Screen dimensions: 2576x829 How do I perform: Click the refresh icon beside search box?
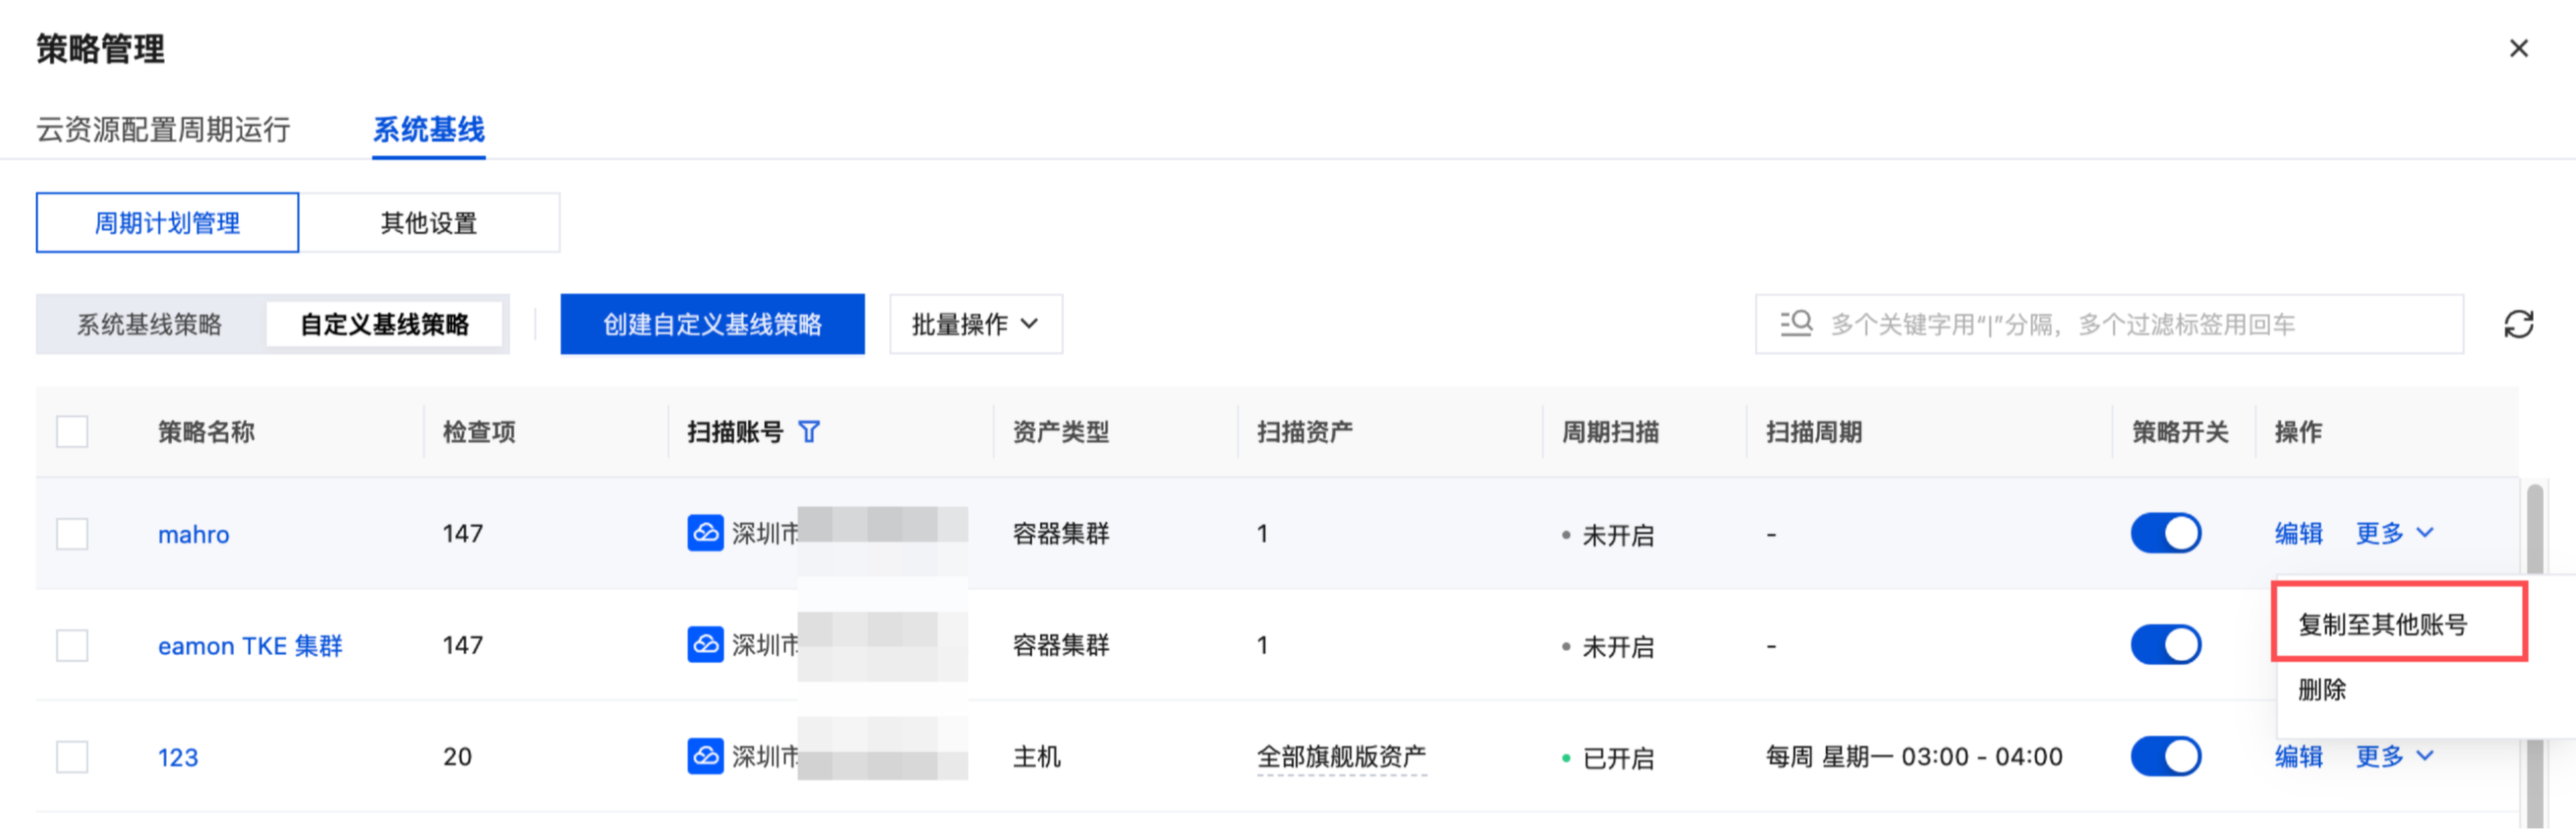pyautogui.click(x=2518, y=324)
